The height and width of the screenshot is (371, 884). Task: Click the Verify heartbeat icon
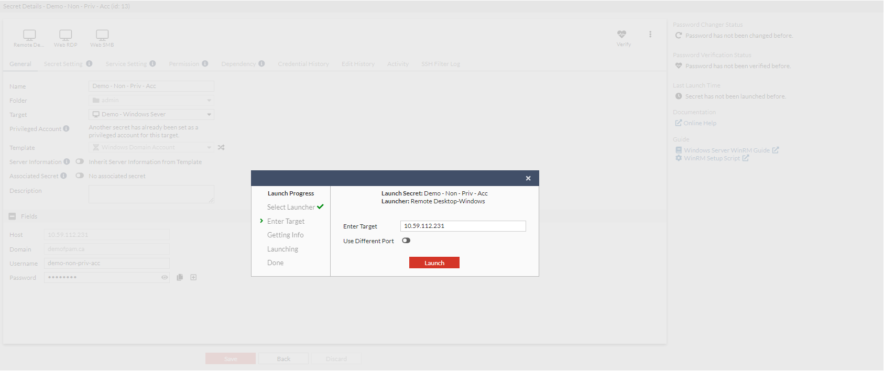click(x=622, y=35)
